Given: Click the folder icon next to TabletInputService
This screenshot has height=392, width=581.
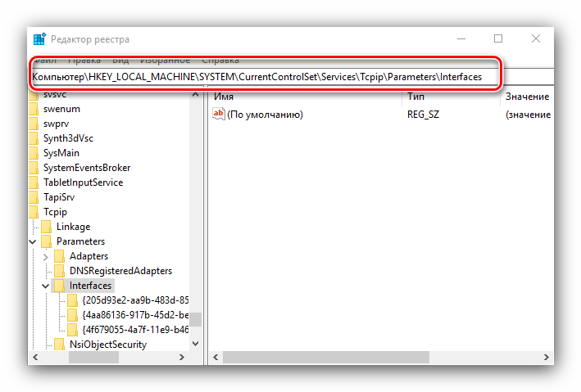Looking at the screenshot, I should tap(34, 182).
